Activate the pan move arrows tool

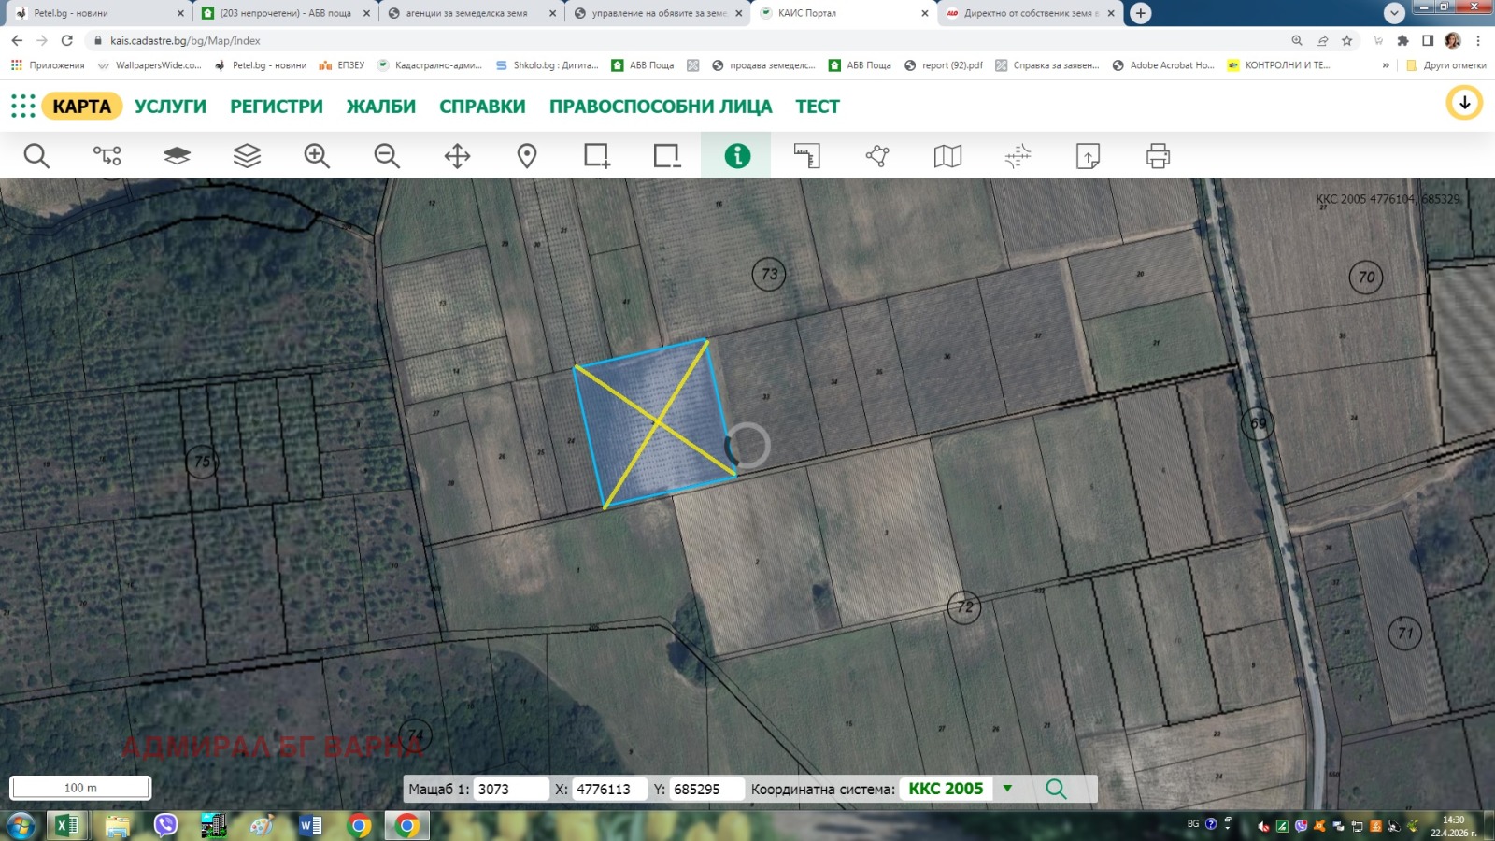(x=457, y=155)
